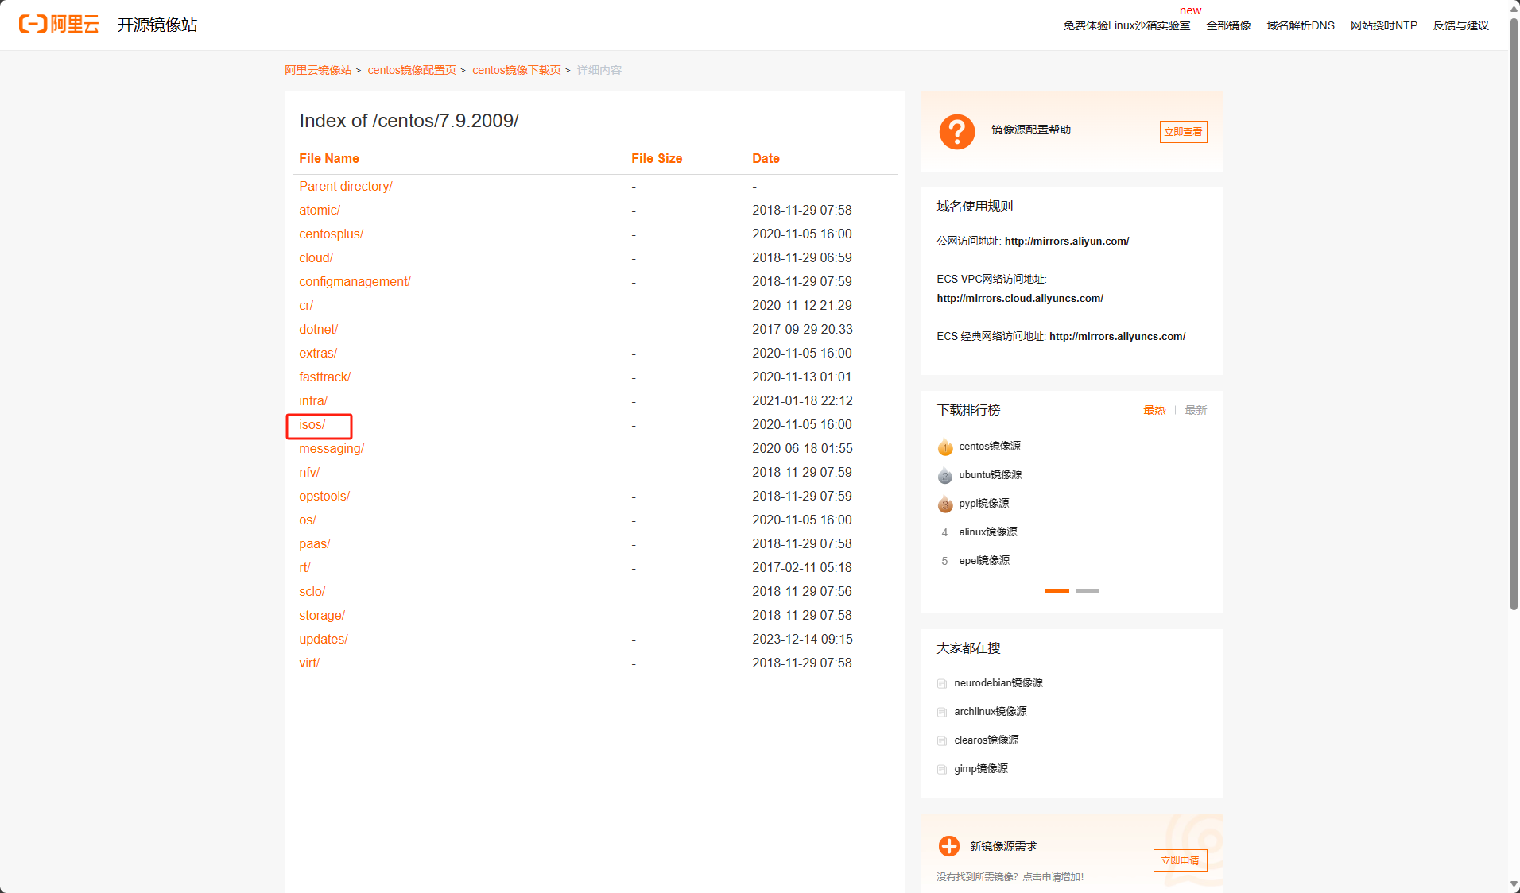Click the gold rank-1 medal icon beside centos
Viewport: 1520px width, 893px height.
[x=945, y=446]
